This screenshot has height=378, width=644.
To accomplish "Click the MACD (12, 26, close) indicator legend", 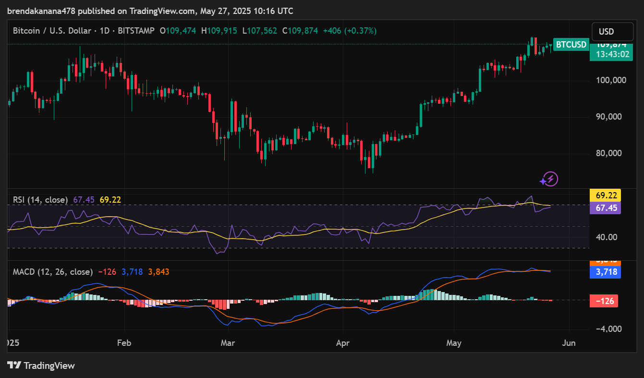I will pos(53,272).
